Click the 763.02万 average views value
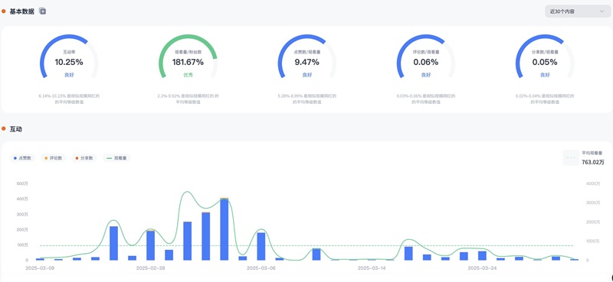 (x=592, y=162)
